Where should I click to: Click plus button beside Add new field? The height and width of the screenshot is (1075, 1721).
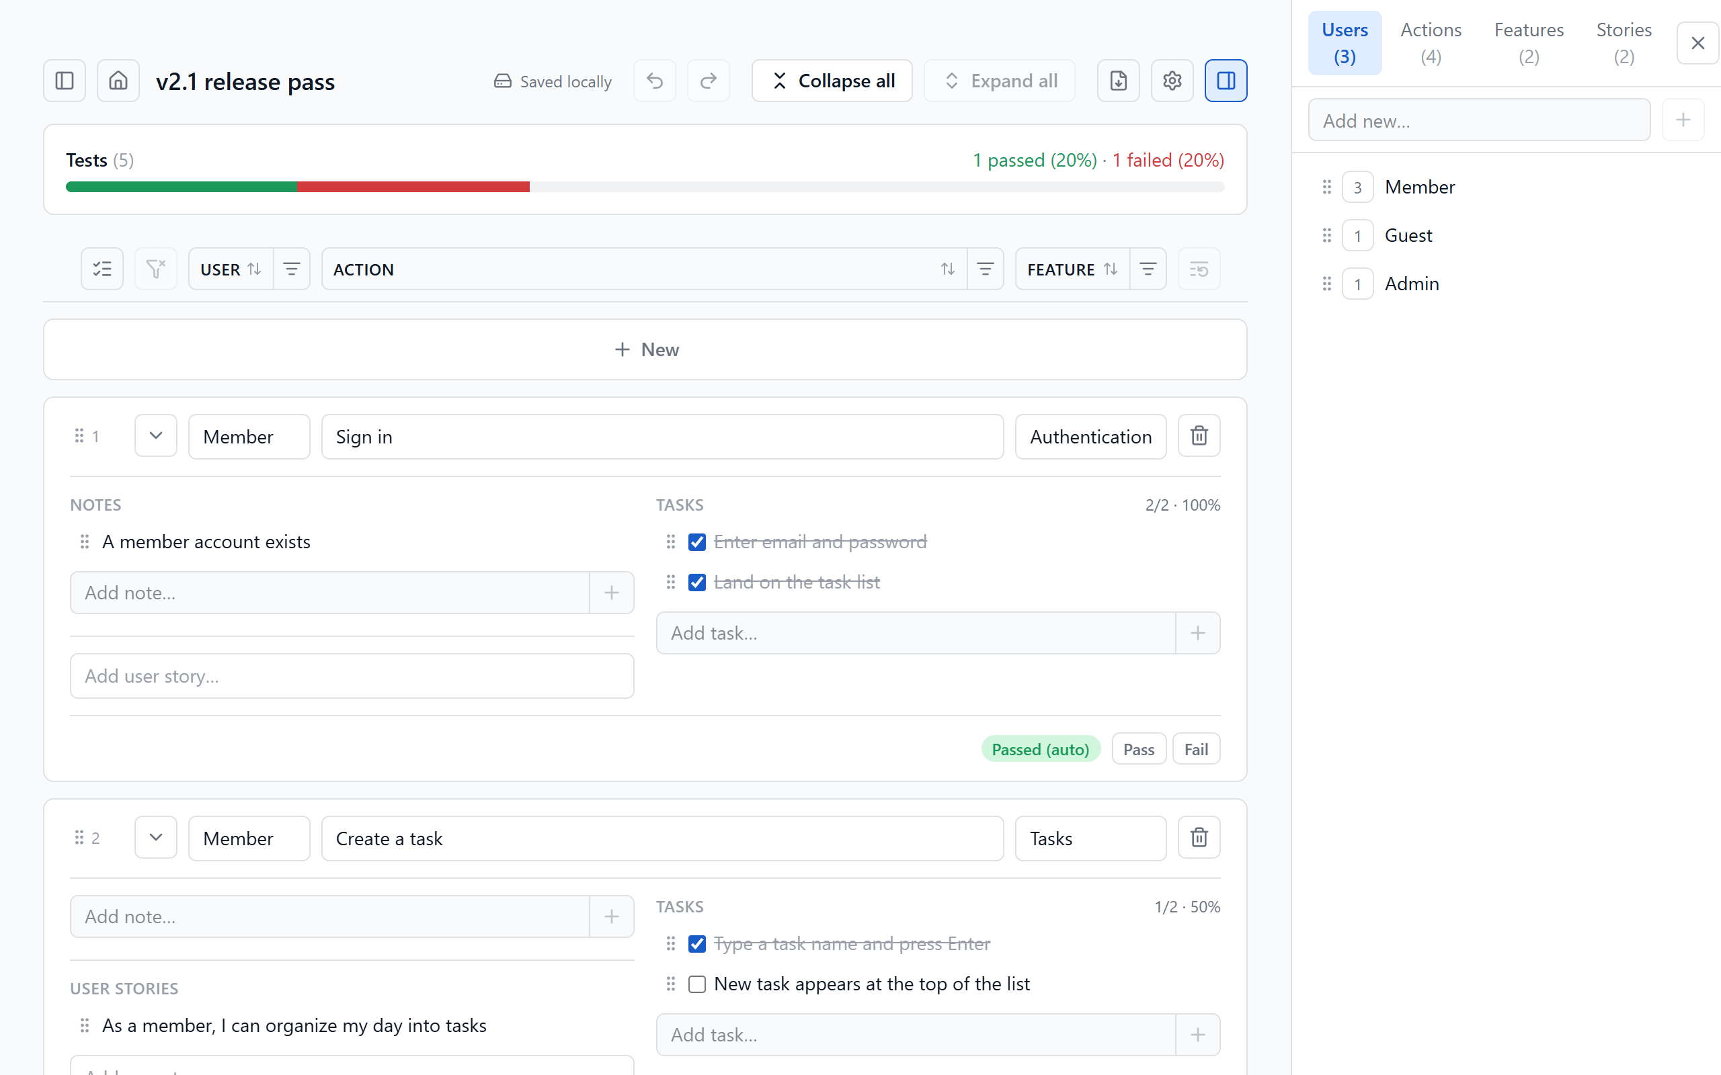(x=1683, y=120)
